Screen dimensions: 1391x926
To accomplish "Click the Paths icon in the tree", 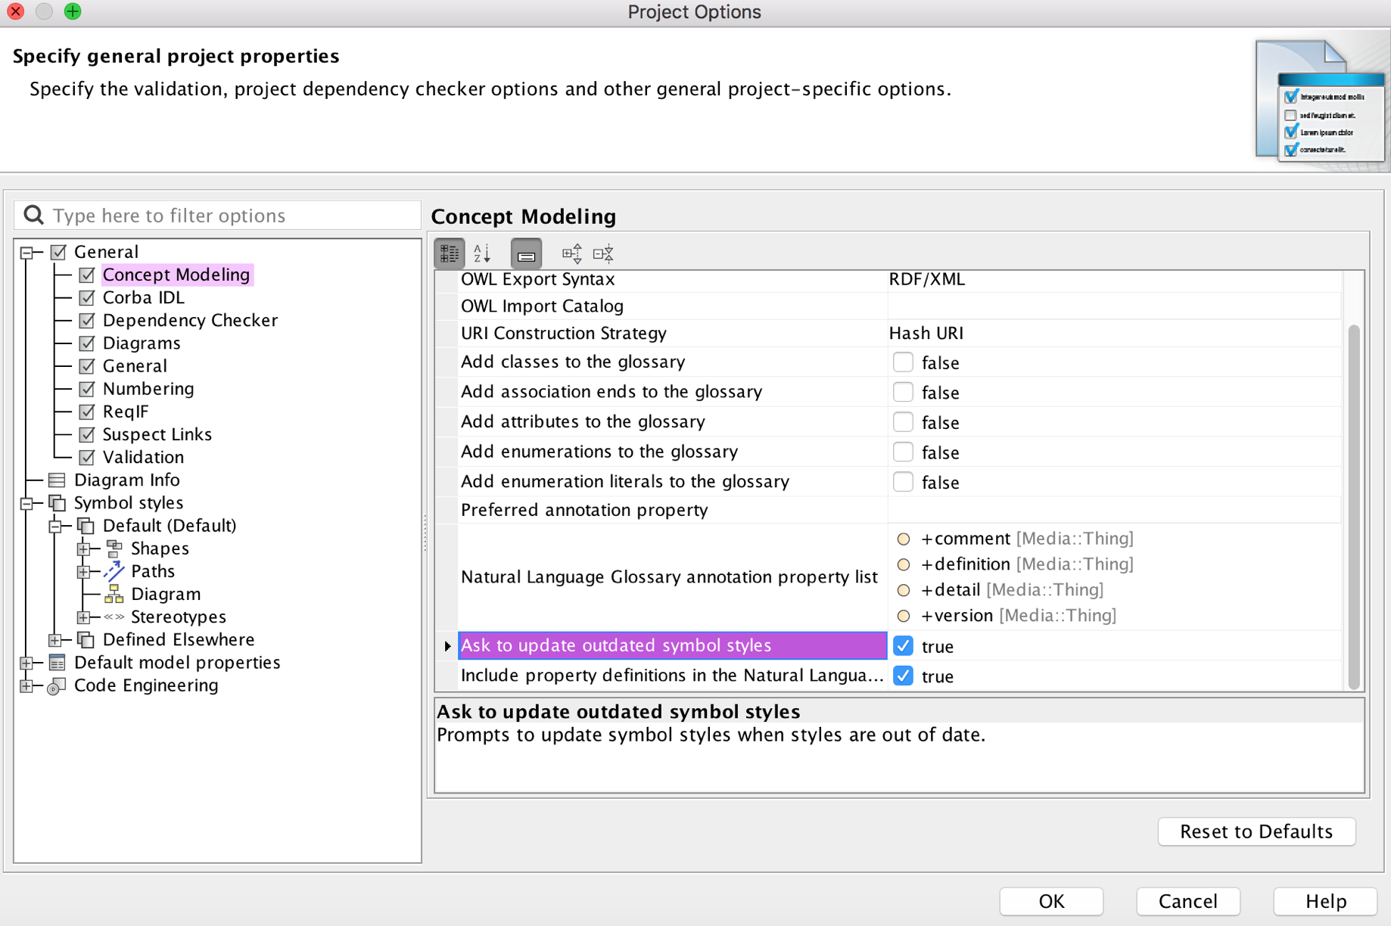I will pos(114,571).
